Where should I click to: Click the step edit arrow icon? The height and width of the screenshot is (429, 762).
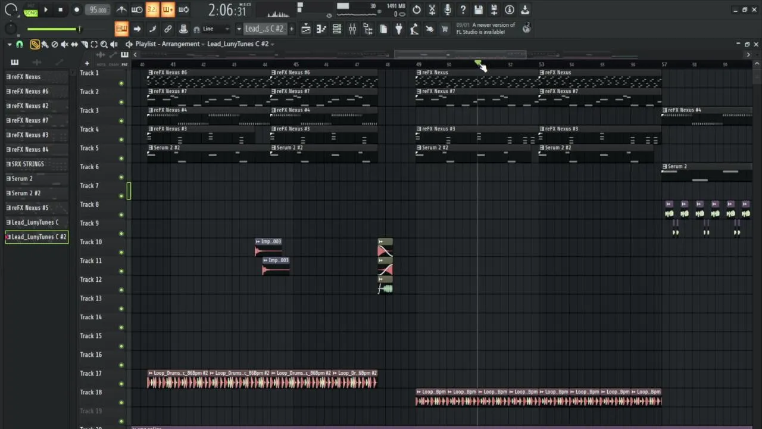coord(137,29)
